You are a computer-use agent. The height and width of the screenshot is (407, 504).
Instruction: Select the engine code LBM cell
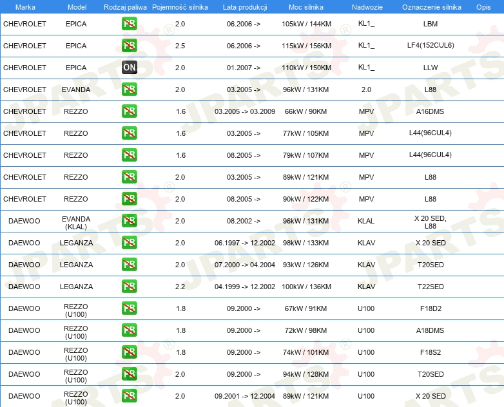click(x=431, y=24)
